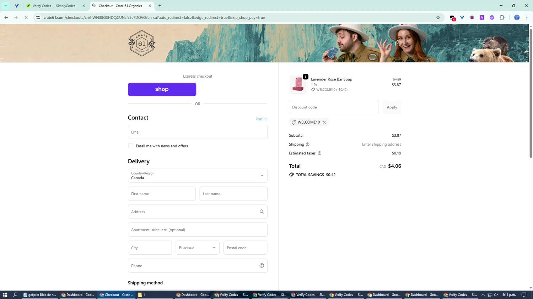Enable Email me with news and offers

tap(131, 146)
